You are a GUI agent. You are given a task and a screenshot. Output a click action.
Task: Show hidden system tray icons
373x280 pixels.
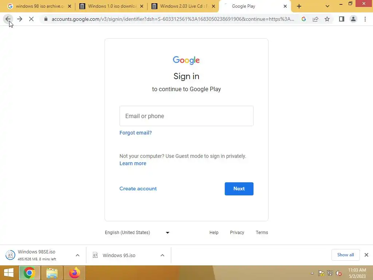click(x=312, y=273)
